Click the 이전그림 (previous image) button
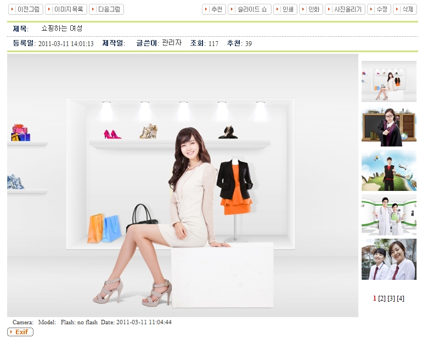This screenshot has width=422, height=344. tap(25, 9)
